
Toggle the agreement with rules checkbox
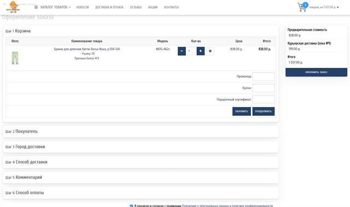tap(131, 206)
